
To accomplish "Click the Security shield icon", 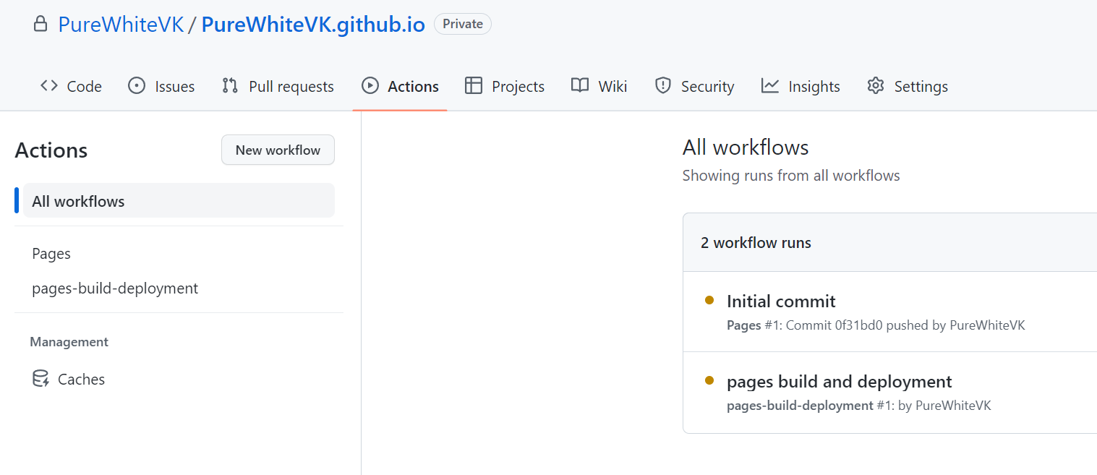I will click(662, 86).
